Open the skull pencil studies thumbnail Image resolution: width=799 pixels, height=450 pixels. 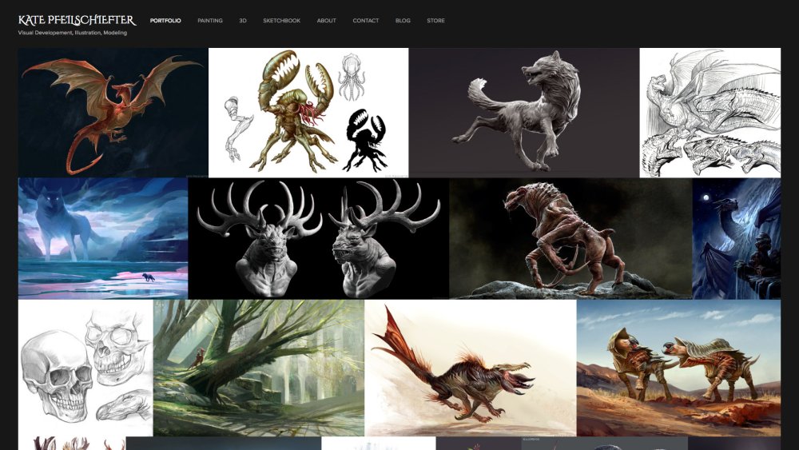tap(85, 368)
